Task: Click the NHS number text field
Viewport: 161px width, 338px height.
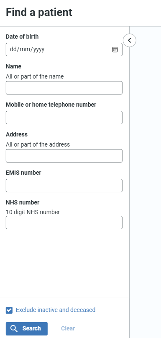Action: 64,223
